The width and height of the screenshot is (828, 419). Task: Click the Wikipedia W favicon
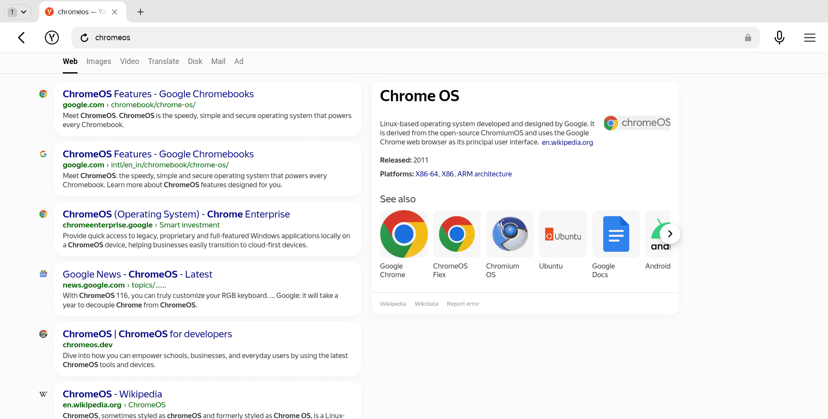coord(43,394)
